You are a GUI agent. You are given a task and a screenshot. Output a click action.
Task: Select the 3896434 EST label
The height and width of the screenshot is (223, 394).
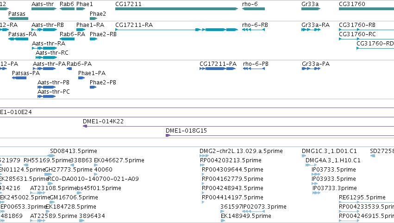(x=92, y=216)
